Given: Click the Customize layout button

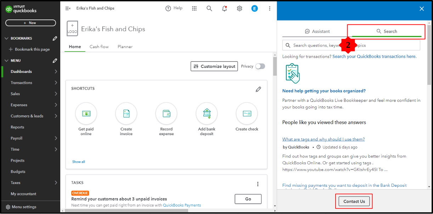Looking at the screenshot, I should pos(214,66).
